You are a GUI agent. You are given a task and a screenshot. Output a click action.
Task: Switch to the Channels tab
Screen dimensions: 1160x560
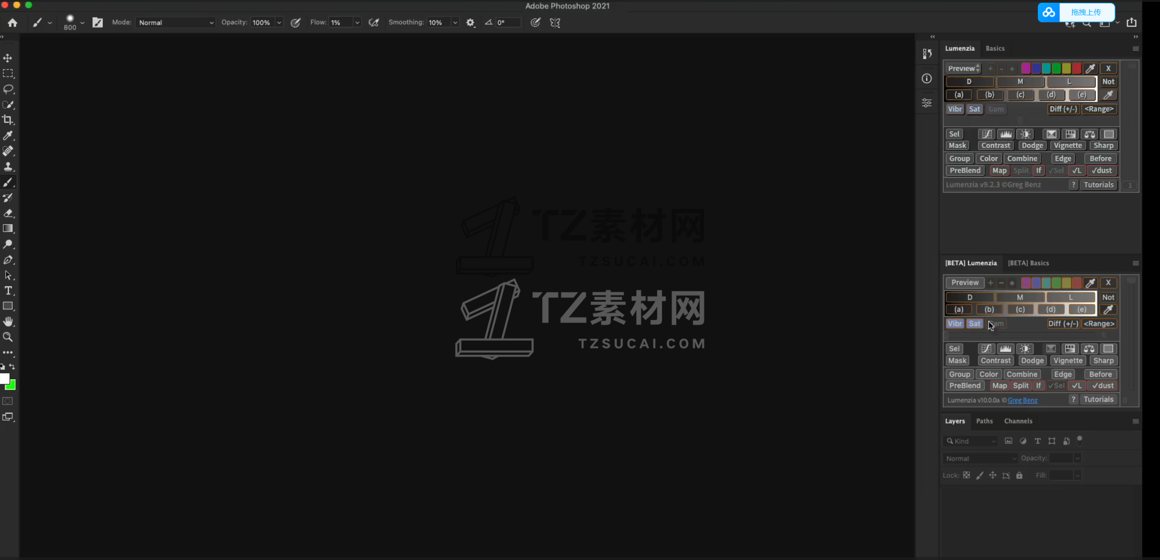pos(1018,421)
